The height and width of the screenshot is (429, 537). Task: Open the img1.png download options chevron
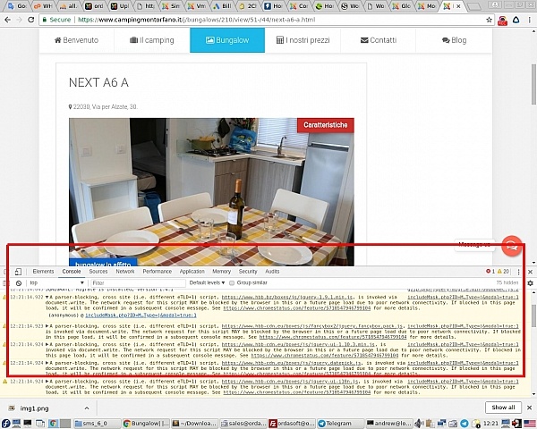click(x=87, y=408)
